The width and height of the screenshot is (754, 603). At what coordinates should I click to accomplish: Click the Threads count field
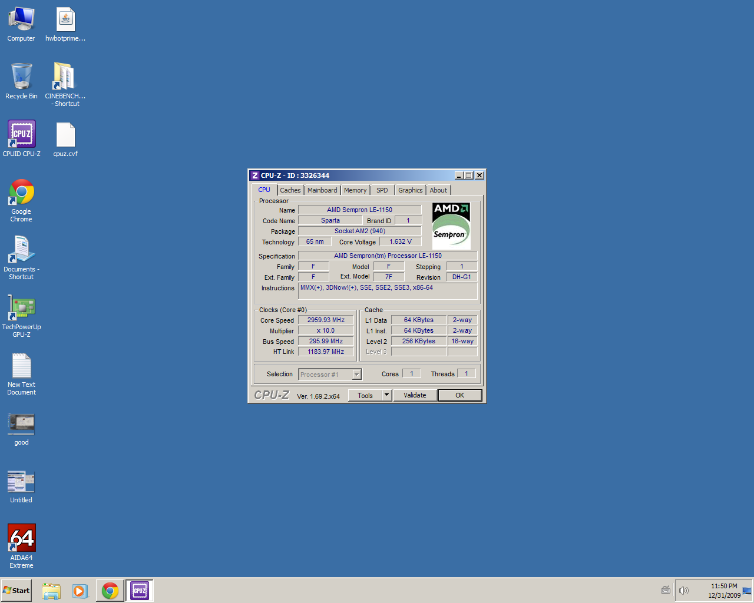coord(467,373)
